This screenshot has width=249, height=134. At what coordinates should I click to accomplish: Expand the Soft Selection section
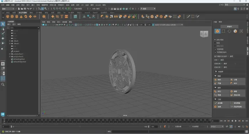pyautogui.click(x=216, y=71)
